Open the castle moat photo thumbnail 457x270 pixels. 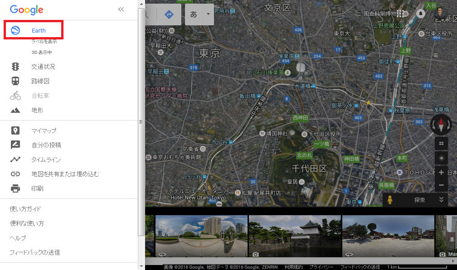(295, 236)
